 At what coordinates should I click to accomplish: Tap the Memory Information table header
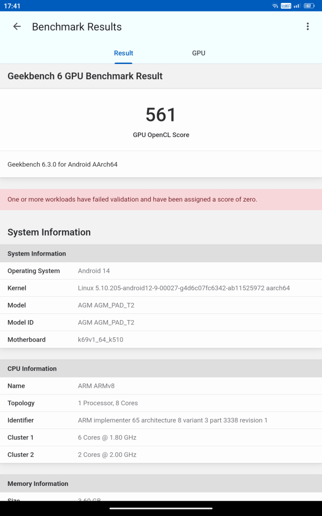click(x=161, y=484)
